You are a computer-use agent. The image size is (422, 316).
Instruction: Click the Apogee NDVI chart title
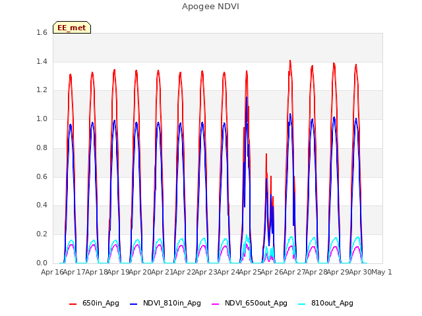(x=210, y=7)
